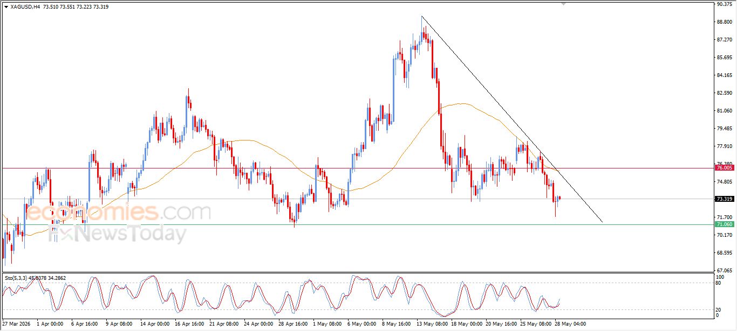Click the 27 Mar 2026 date label
737x331 pixels.
click(x=16, y=325)
